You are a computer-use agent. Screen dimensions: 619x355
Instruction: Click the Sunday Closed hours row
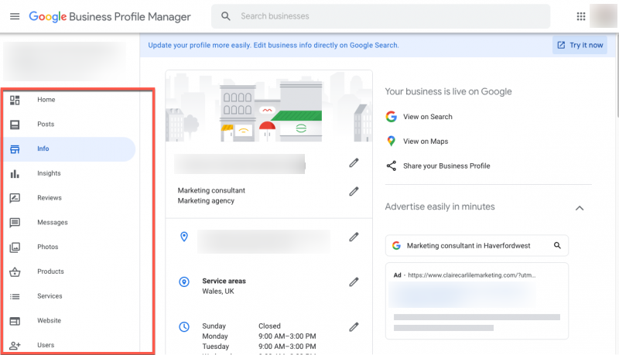click(x=241, y=326)
